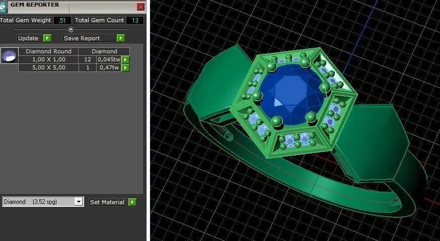This screenshot has height=241, width=440.
Task: Click the material dropdown arrow
Action: click(79, 202)
